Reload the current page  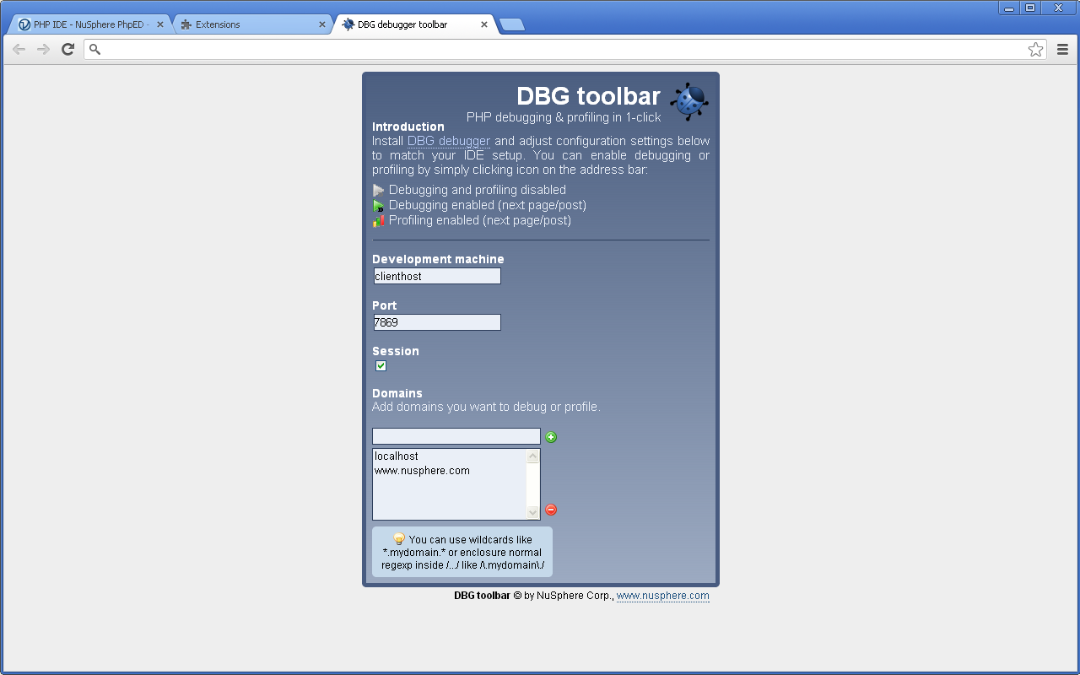pos(67,49)
